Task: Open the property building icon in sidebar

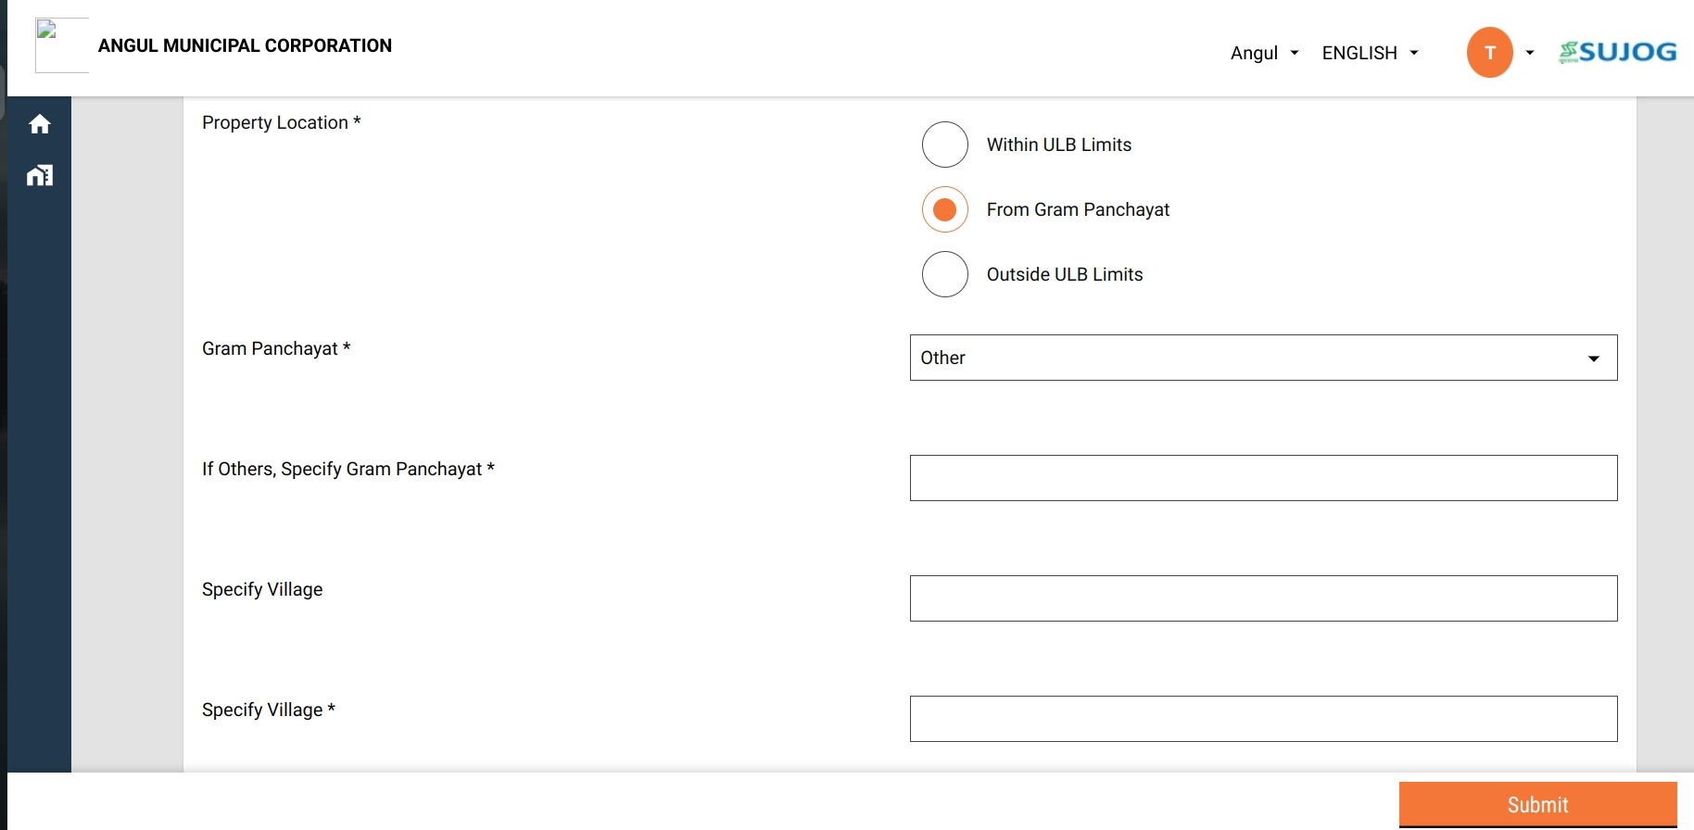Action: [x=40, y=175]
